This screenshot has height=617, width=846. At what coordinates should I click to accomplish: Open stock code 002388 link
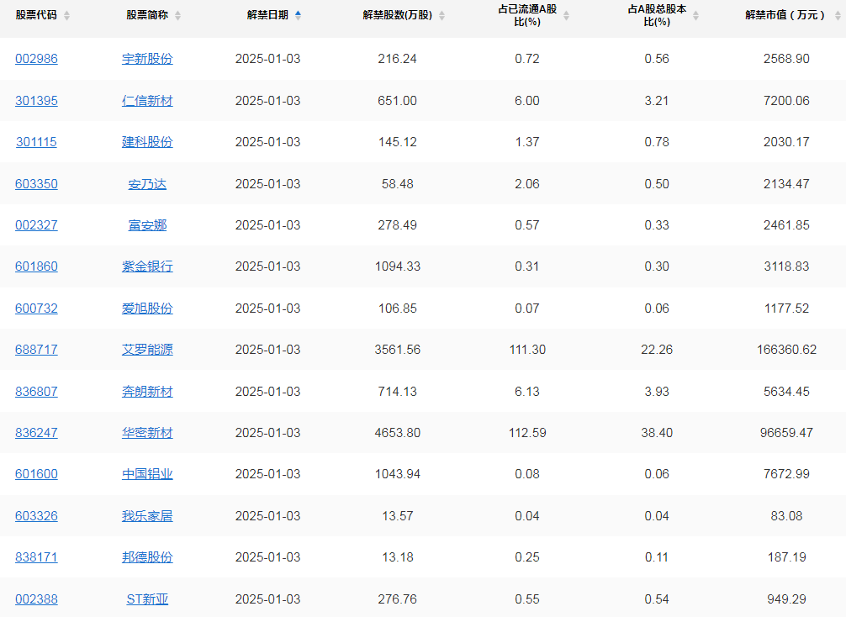pos(36,599)
